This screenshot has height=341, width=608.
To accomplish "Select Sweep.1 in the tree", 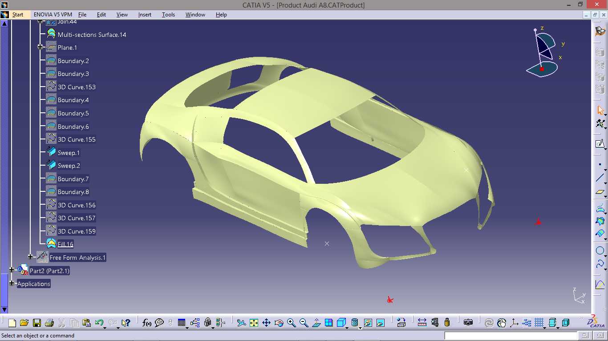I will (x=69, y=153).
